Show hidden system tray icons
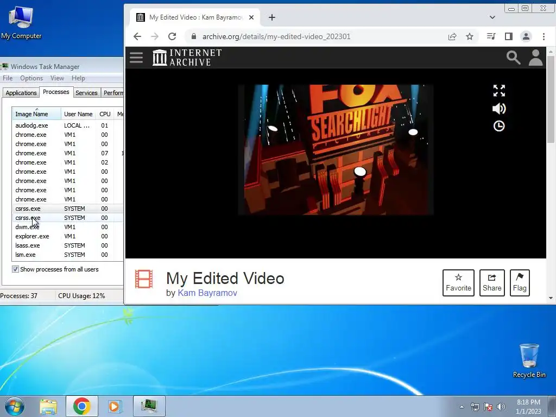The width and height of the screenshot is (556, 417). coord(462,407)
